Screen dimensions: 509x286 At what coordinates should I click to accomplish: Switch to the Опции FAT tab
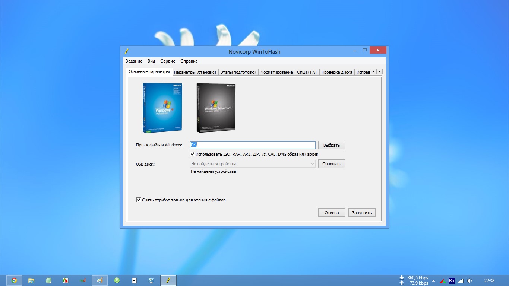tap(307, 72)
